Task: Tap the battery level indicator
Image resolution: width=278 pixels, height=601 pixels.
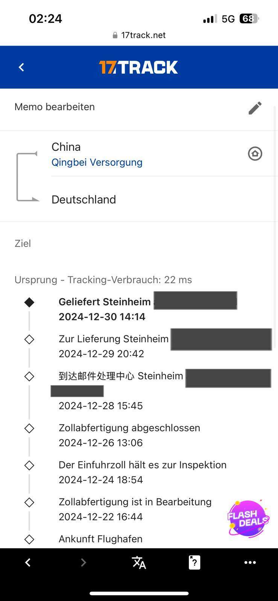Action: 249,18
